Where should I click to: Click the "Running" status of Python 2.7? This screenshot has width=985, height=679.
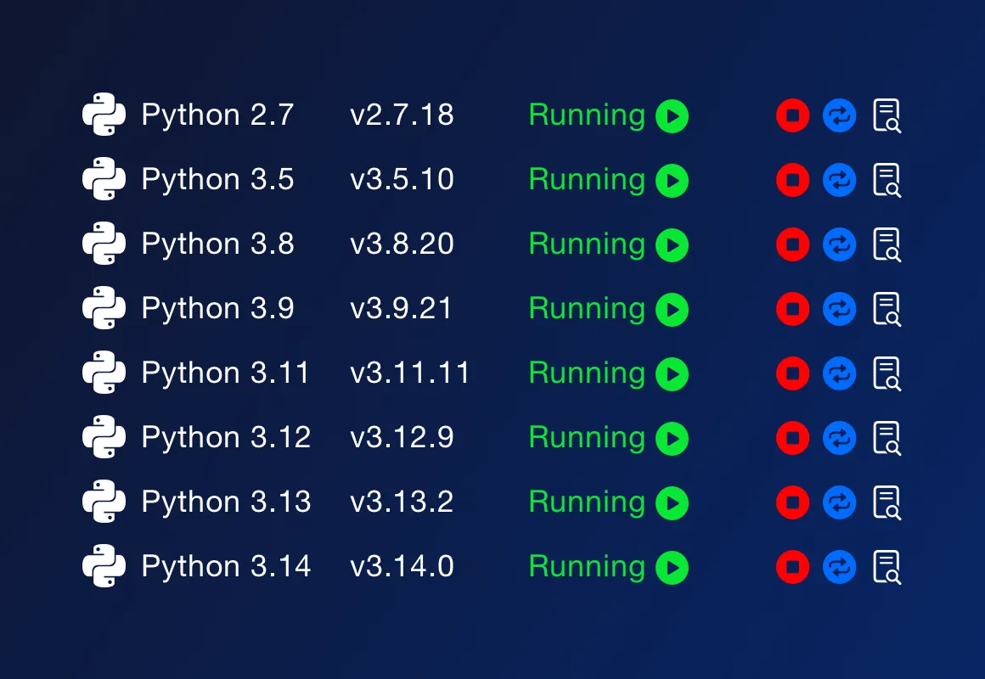[x=588, y=117]
